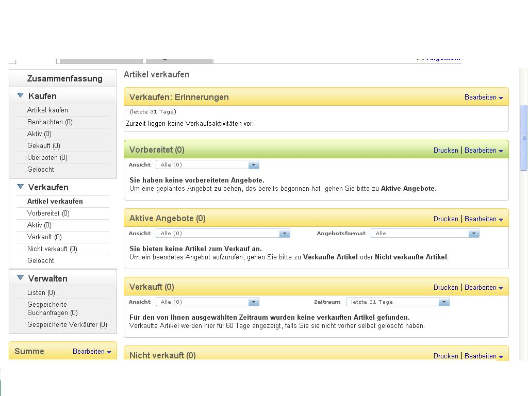This screenshot has height=396, width=528.
Task: Select Überboten (0) under Kaufen
Action: coord(47,157)
